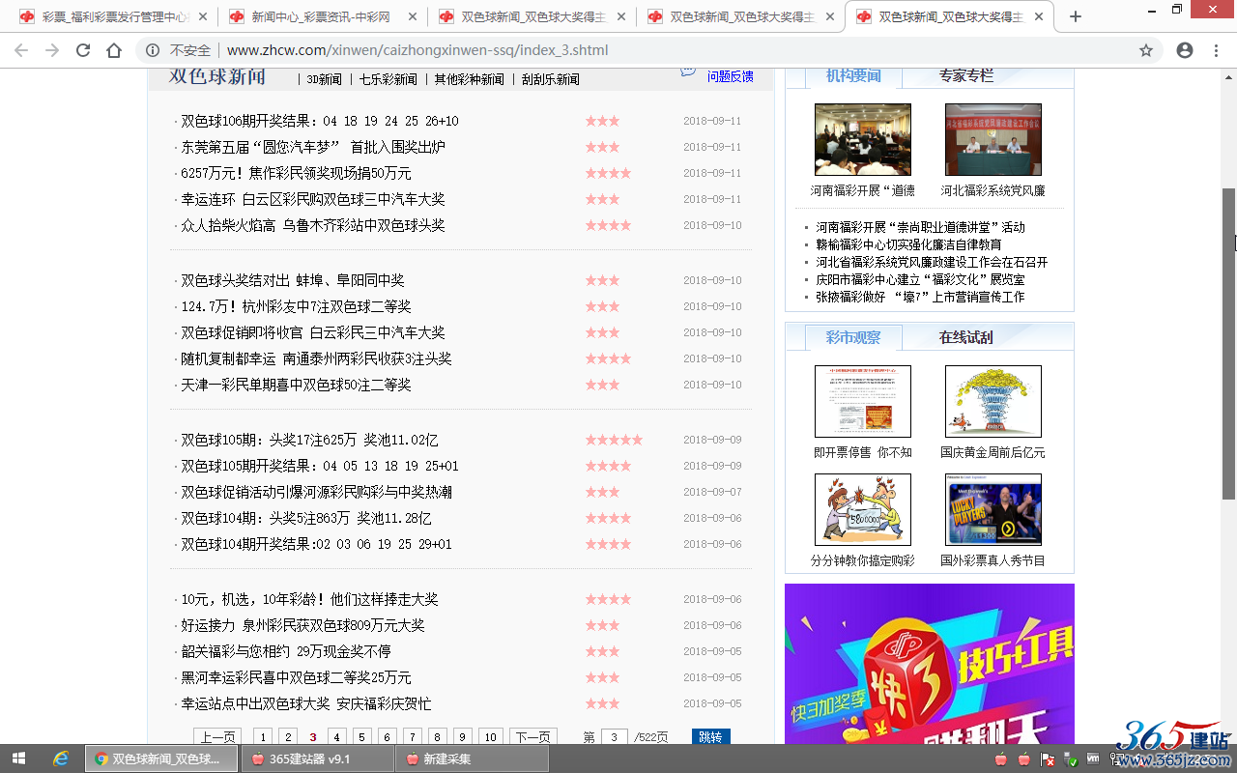Image resolution: width=1237 pixels, height=773 pixels.
Task: Jump to page 10 in pagination
Action: click(490, 736)
